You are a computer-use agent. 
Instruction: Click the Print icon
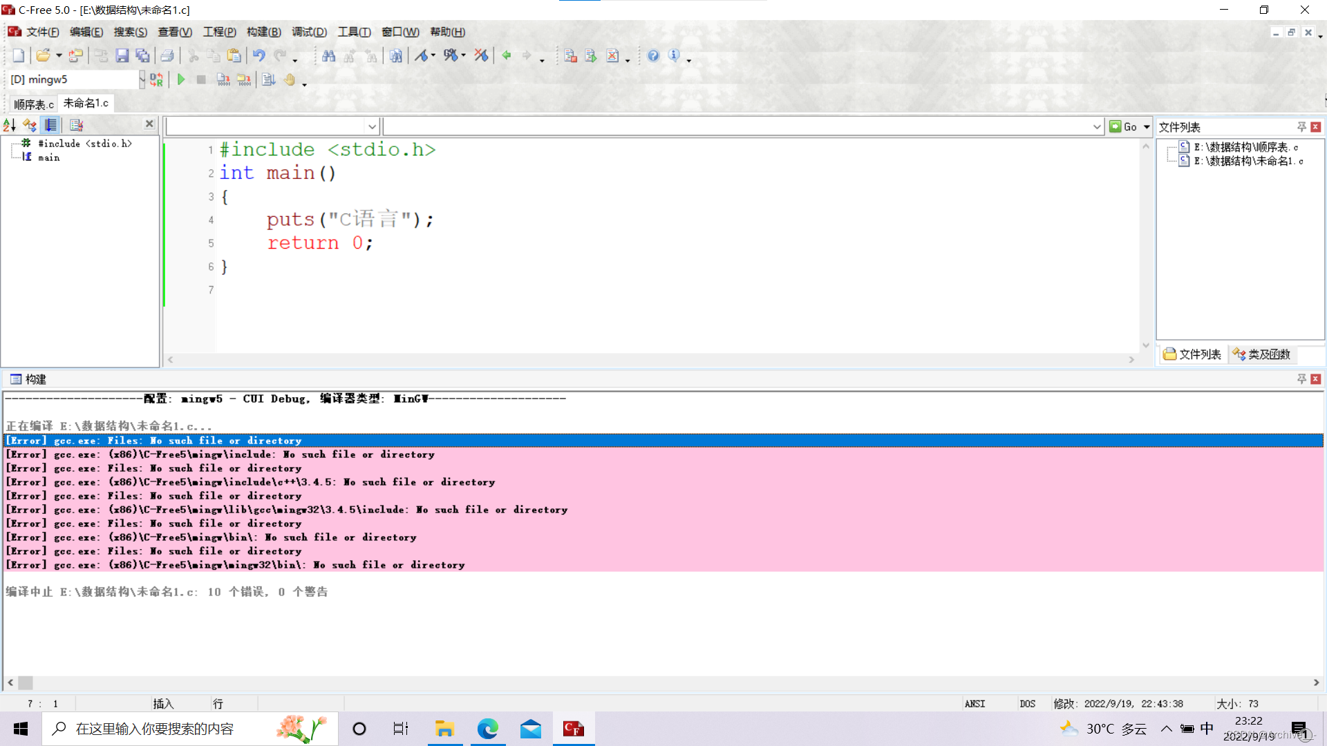click(167, 56)
